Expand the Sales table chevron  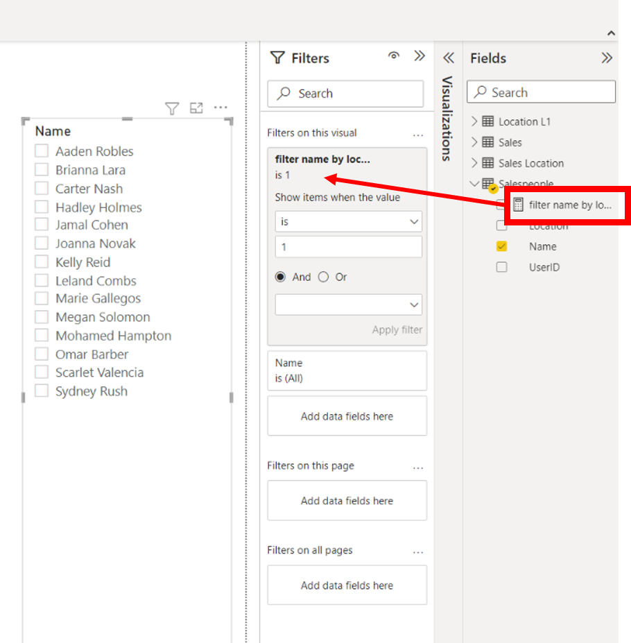coord(474,142)
